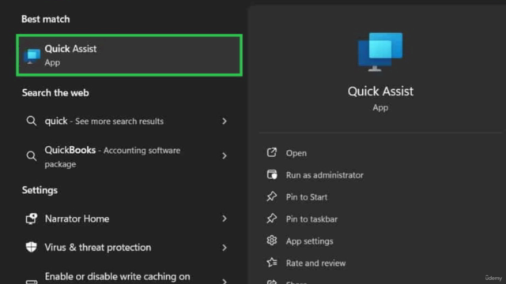Screen dimensions: 506x284
Task: Choose Pin to taskbar
Action: point(312,219)
